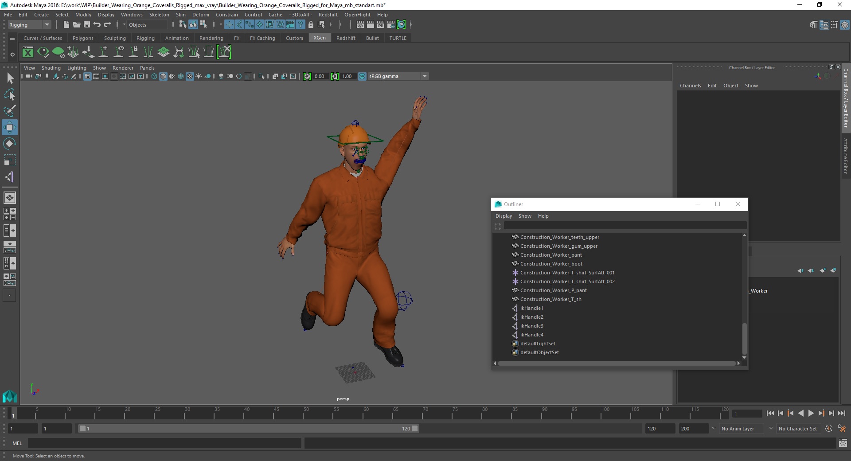The width and height of the screenshot is (851, 461).
Task: Redo the last action
Action: tap(107, 25)
